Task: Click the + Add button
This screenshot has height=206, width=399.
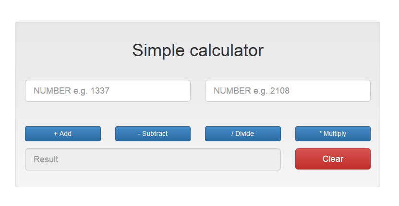Action: pyautogui.click(x=63, y=133)
